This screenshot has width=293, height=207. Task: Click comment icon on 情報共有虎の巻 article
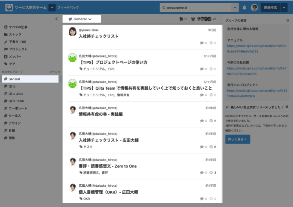pyautogui.click(x=202, y=121)
